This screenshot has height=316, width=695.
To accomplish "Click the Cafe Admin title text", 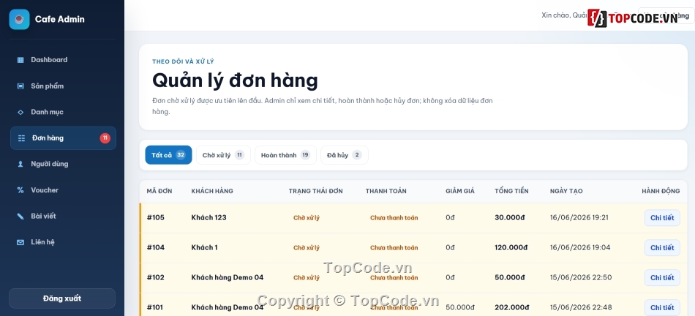I will pos(60,20).
